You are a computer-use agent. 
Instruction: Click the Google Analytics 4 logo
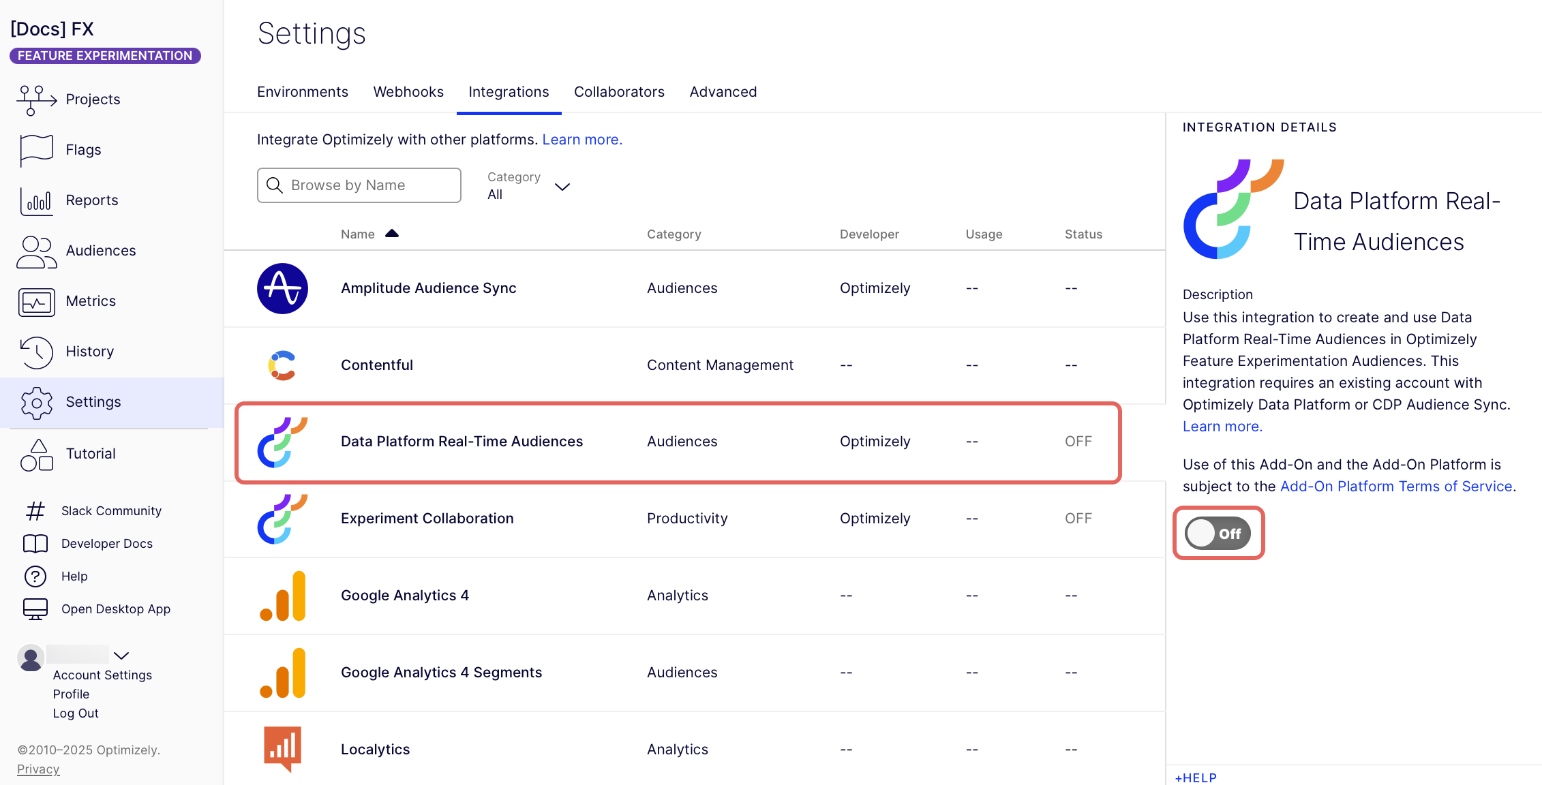[x=282, y=596]
